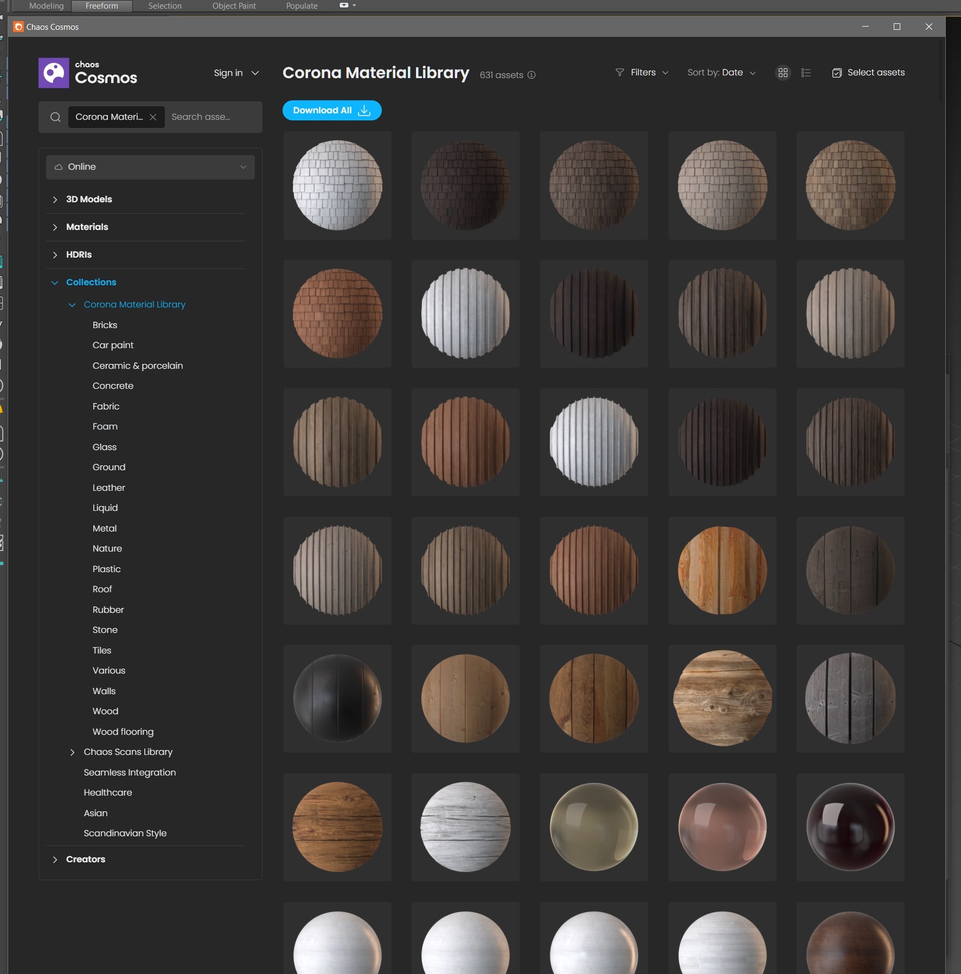Open the Populate ribbon tab
This screenshot has height=974, width=961.
point(302,6)
